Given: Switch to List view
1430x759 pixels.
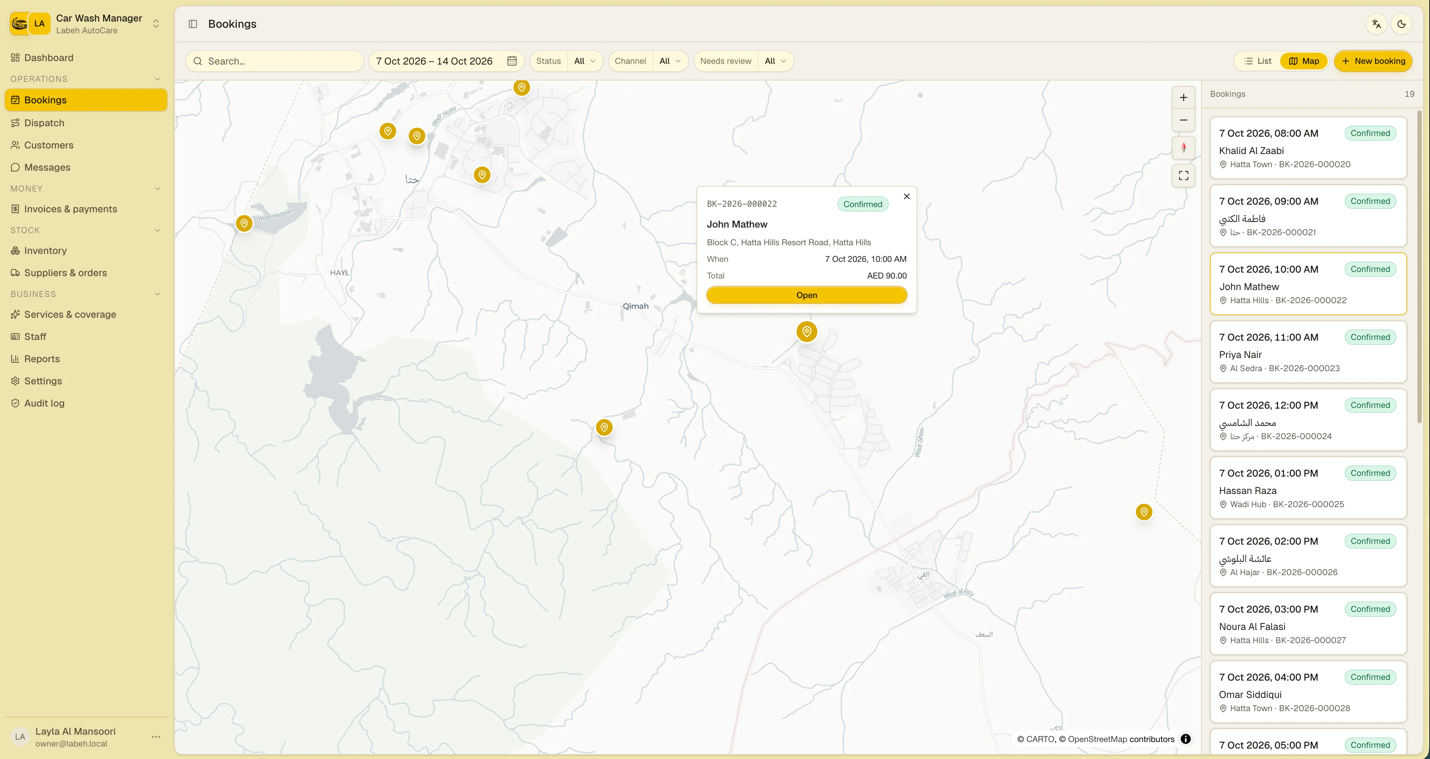Looking at the screenshot, I should (x=1257, y=61).
